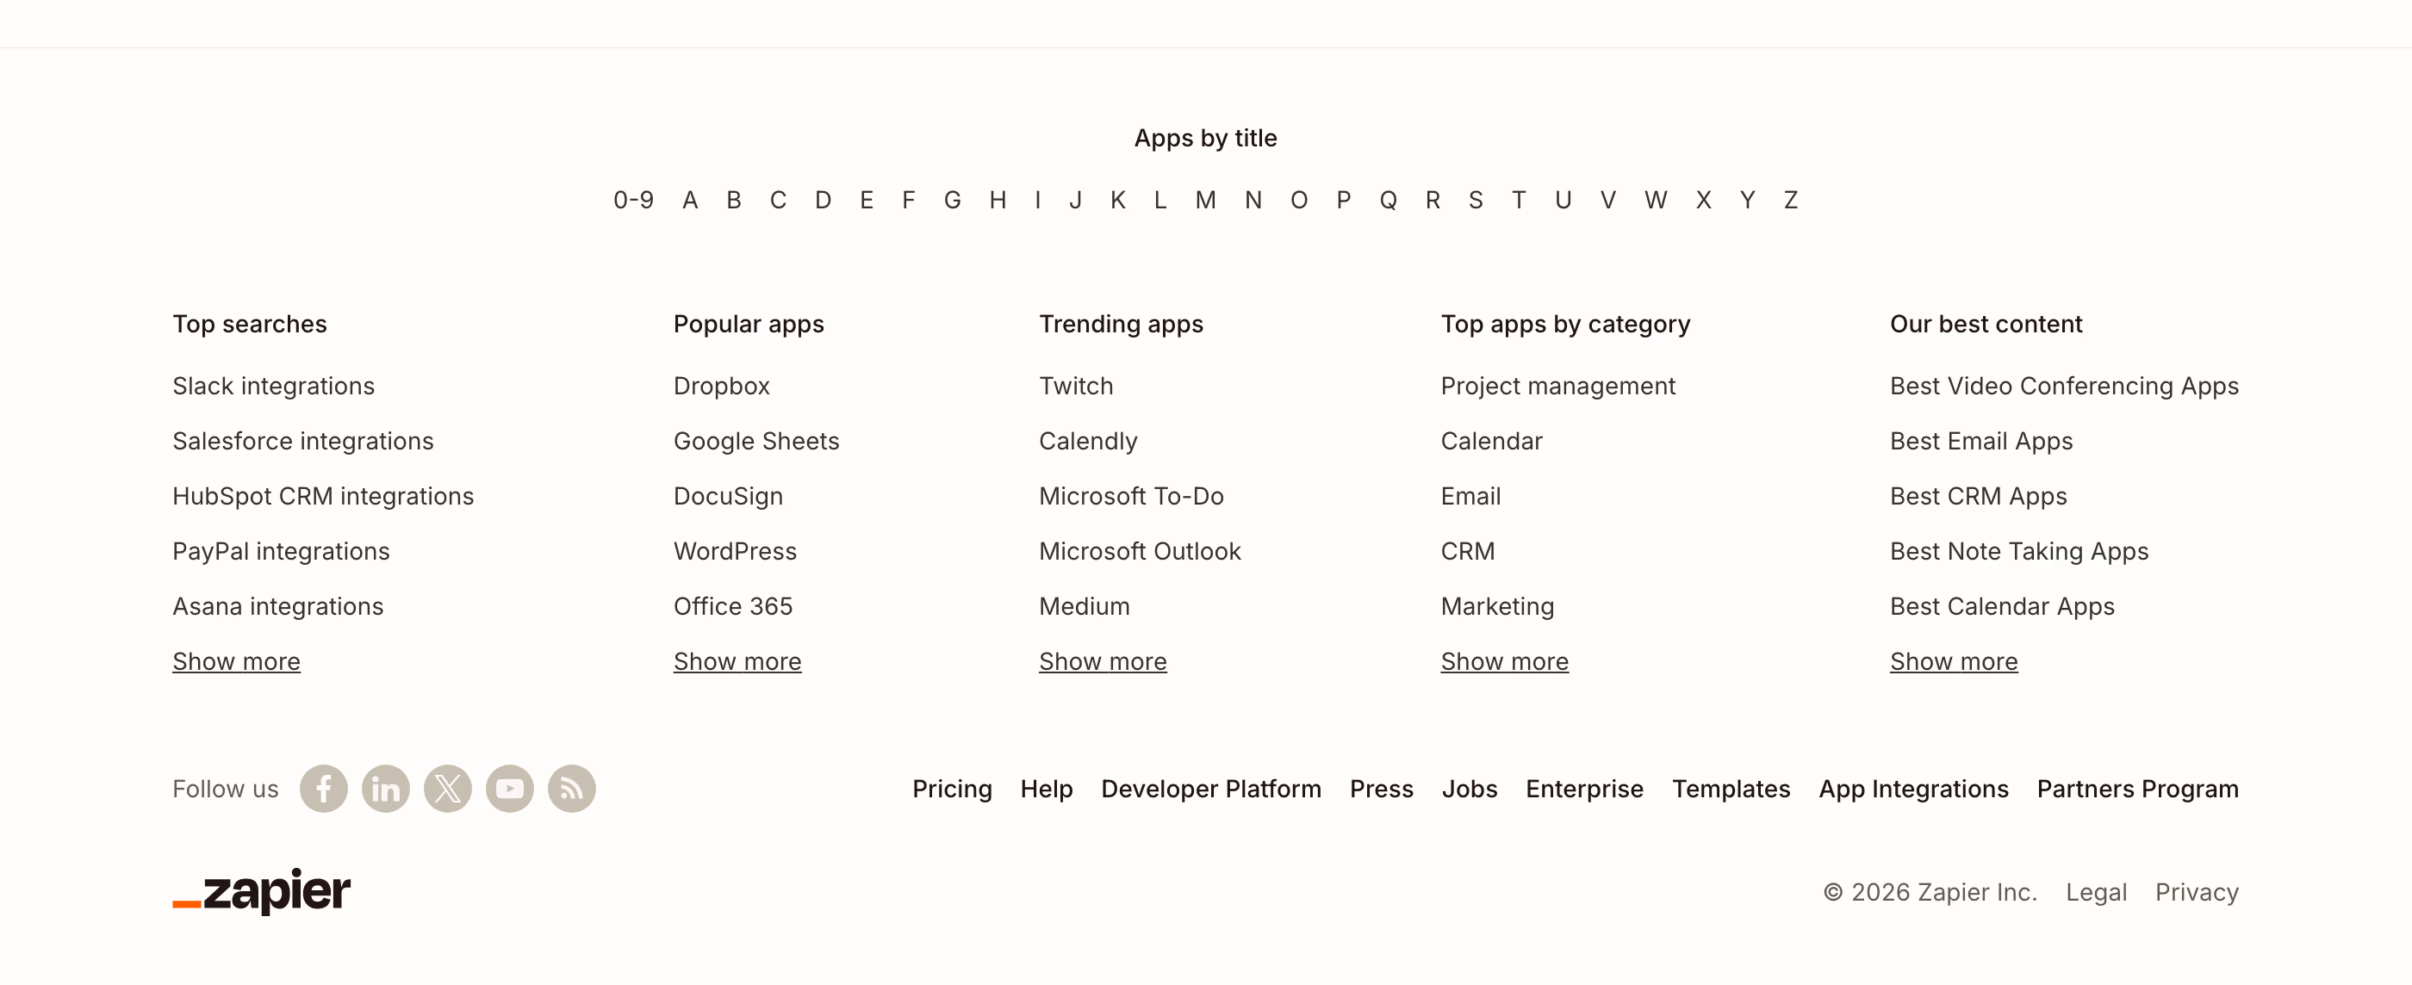Open the Privacy link
Viewport: 2412px width, 985px height.
pyautogui.click(x=2196, y=891)
